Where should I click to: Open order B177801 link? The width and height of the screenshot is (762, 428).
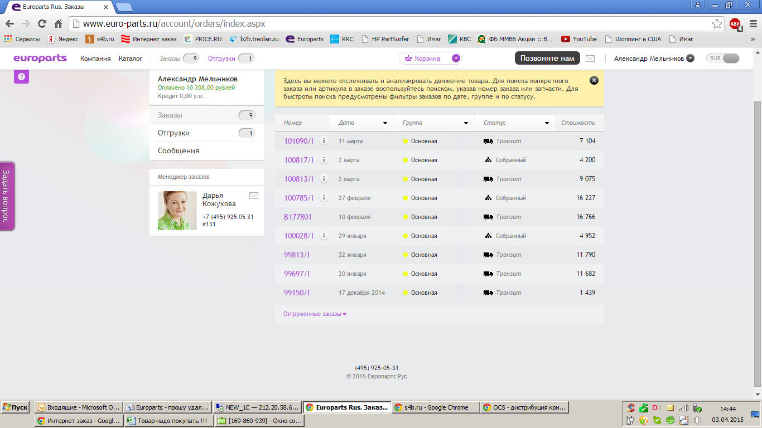297,217
